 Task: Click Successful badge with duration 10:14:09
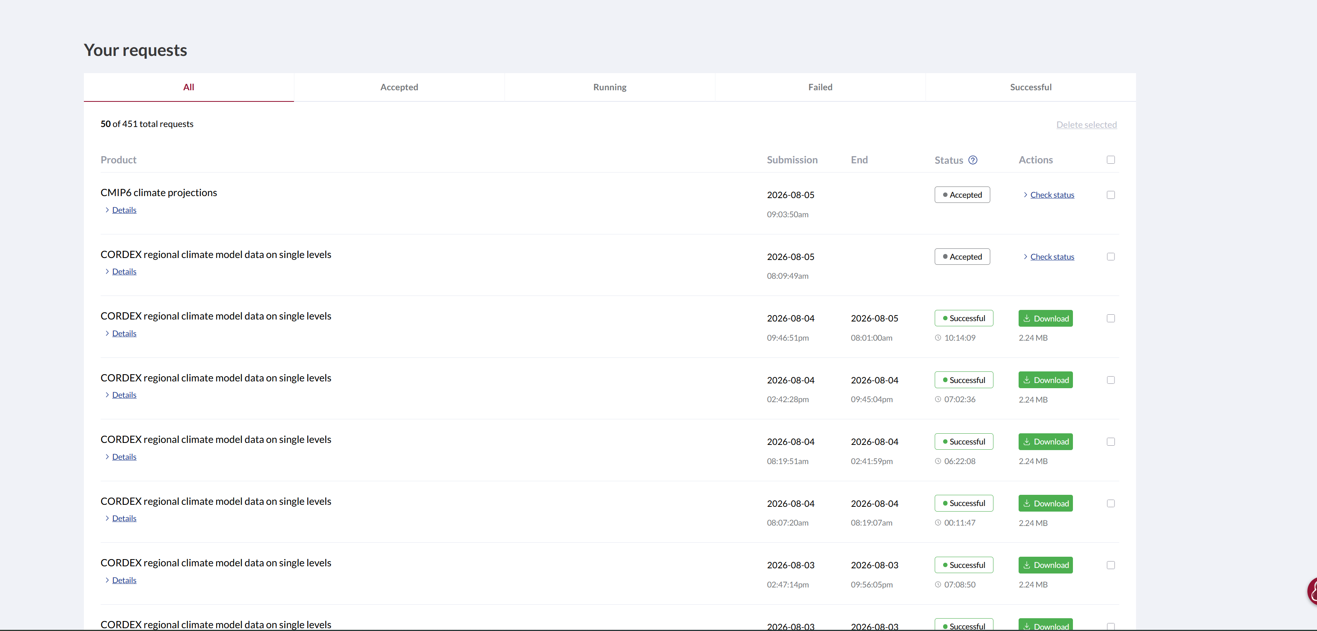[x=964, y=318]
